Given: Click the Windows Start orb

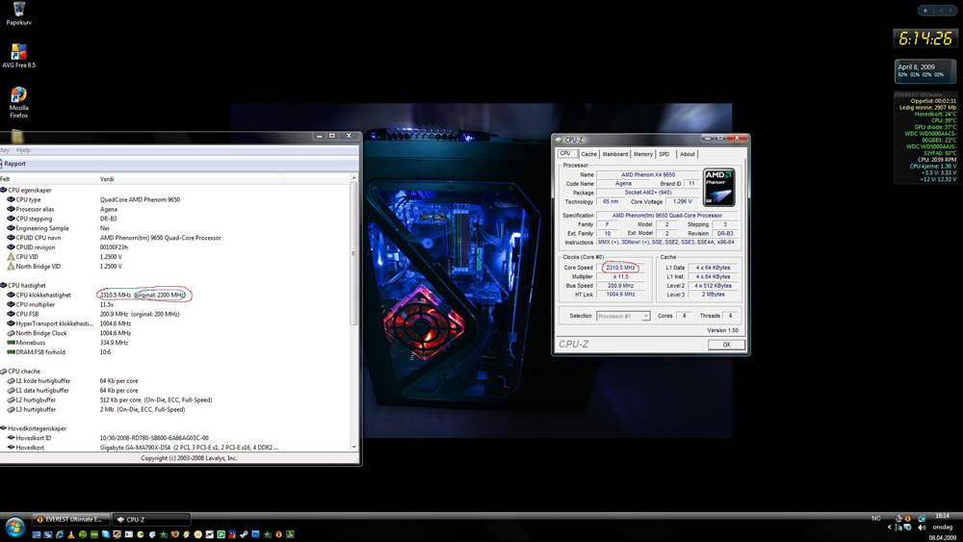Looking at the screenshot, I should click(14, 528).
